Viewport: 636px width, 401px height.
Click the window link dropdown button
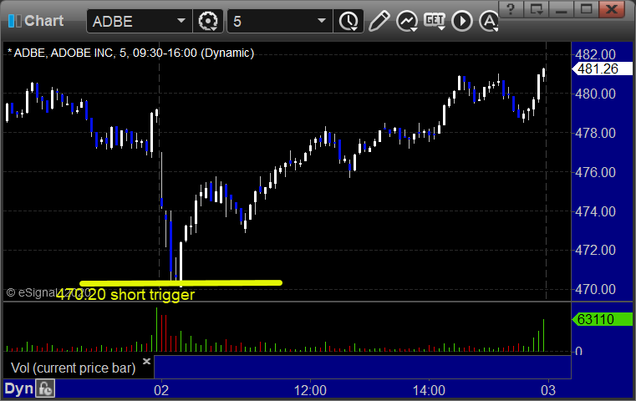[537, 8]
